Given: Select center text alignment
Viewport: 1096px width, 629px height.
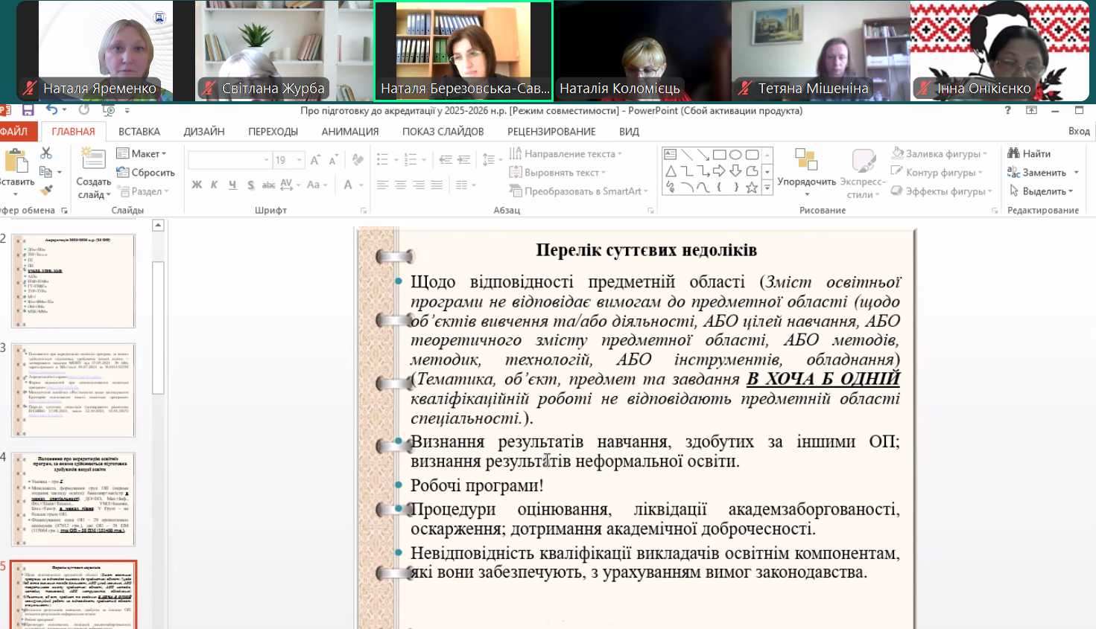Looking at the screenshot, I should coord(402,185).
